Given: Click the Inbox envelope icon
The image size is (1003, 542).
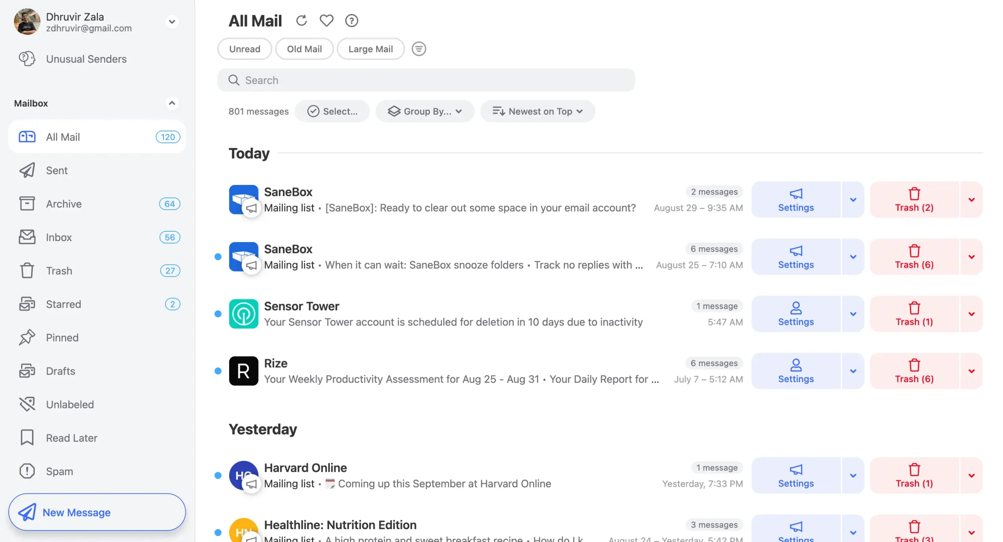Looking at the screenshot, I should tap(27, 237).
